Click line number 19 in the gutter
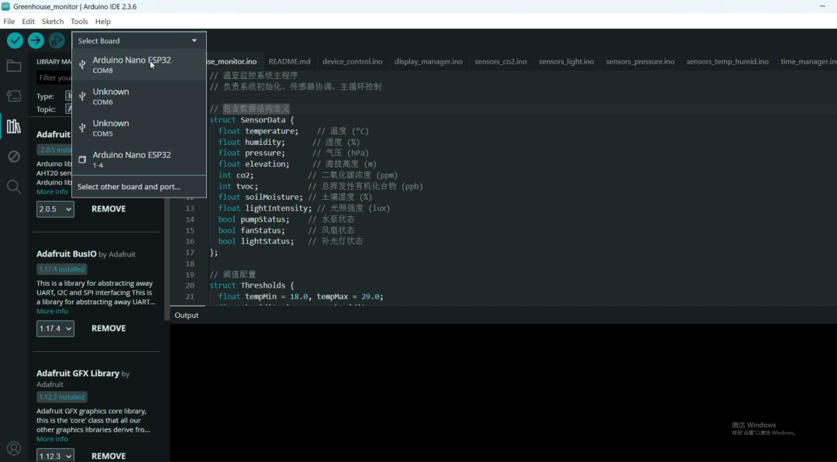Viewport: 837px width, 462px height. [190, 274]
